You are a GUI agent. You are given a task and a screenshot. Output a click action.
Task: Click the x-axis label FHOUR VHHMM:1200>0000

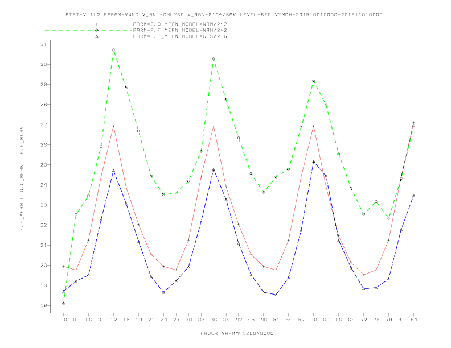click(237, 333)
